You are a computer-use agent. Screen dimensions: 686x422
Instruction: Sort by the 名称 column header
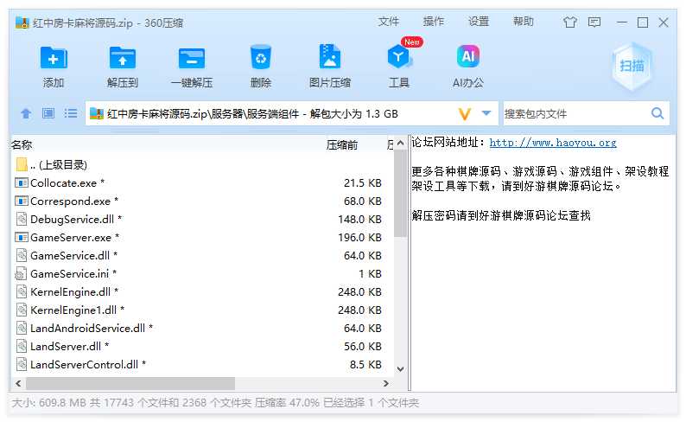tap(22, 145)
